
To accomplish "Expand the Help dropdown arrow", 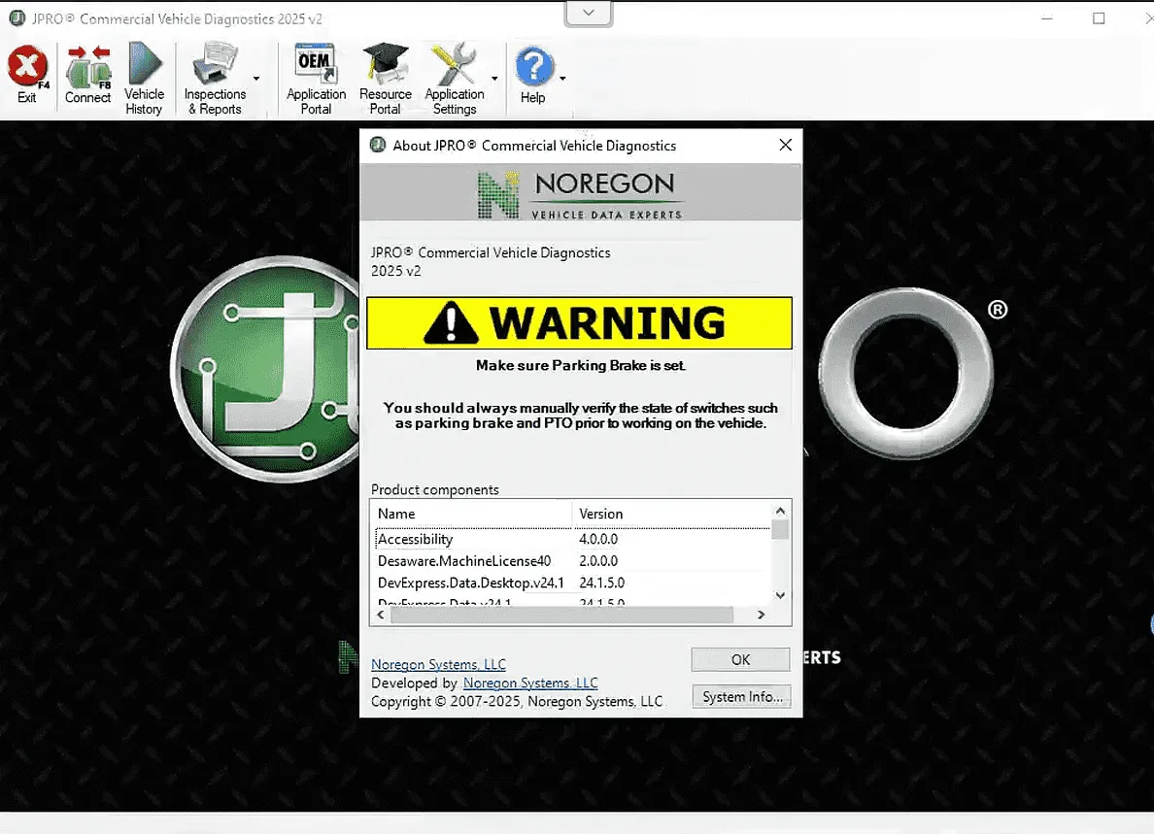I will point(562,79).
